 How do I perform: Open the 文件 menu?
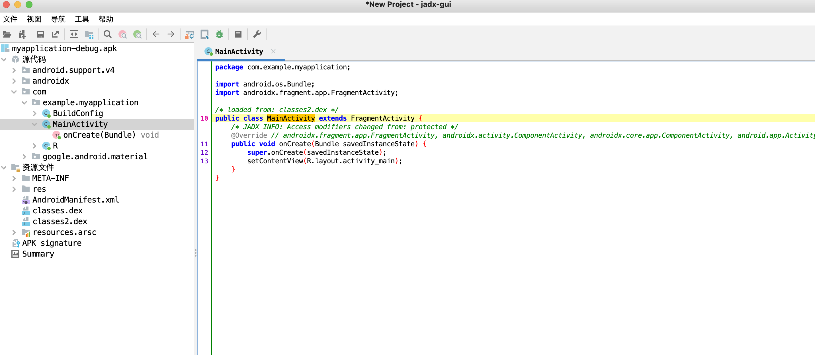[10, 19]
